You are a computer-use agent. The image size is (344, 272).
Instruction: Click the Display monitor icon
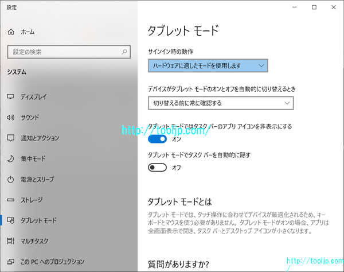pos(10,97)
